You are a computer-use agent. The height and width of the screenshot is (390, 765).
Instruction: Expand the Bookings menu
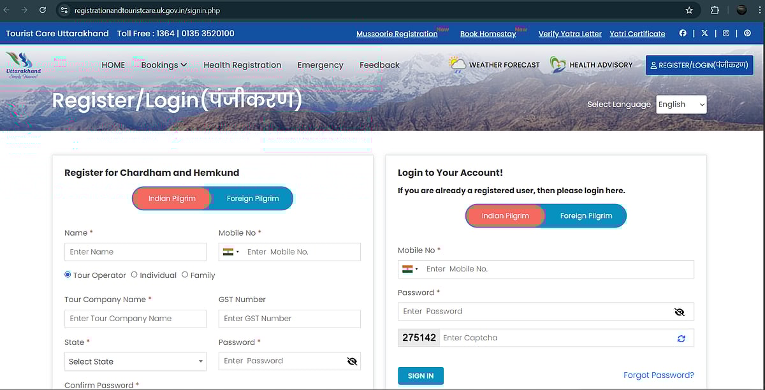[164, 65]
